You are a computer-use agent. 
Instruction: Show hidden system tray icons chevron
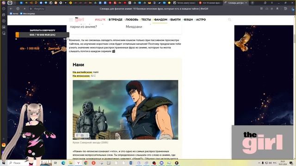point(259,163)
